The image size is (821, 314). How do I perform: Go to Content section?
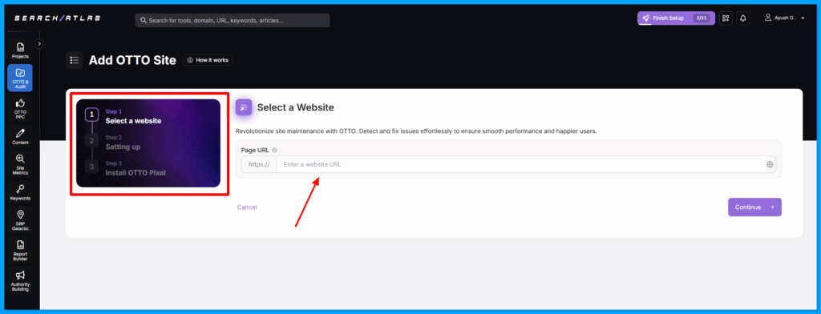pyautogui.click(x=20, y=137)
